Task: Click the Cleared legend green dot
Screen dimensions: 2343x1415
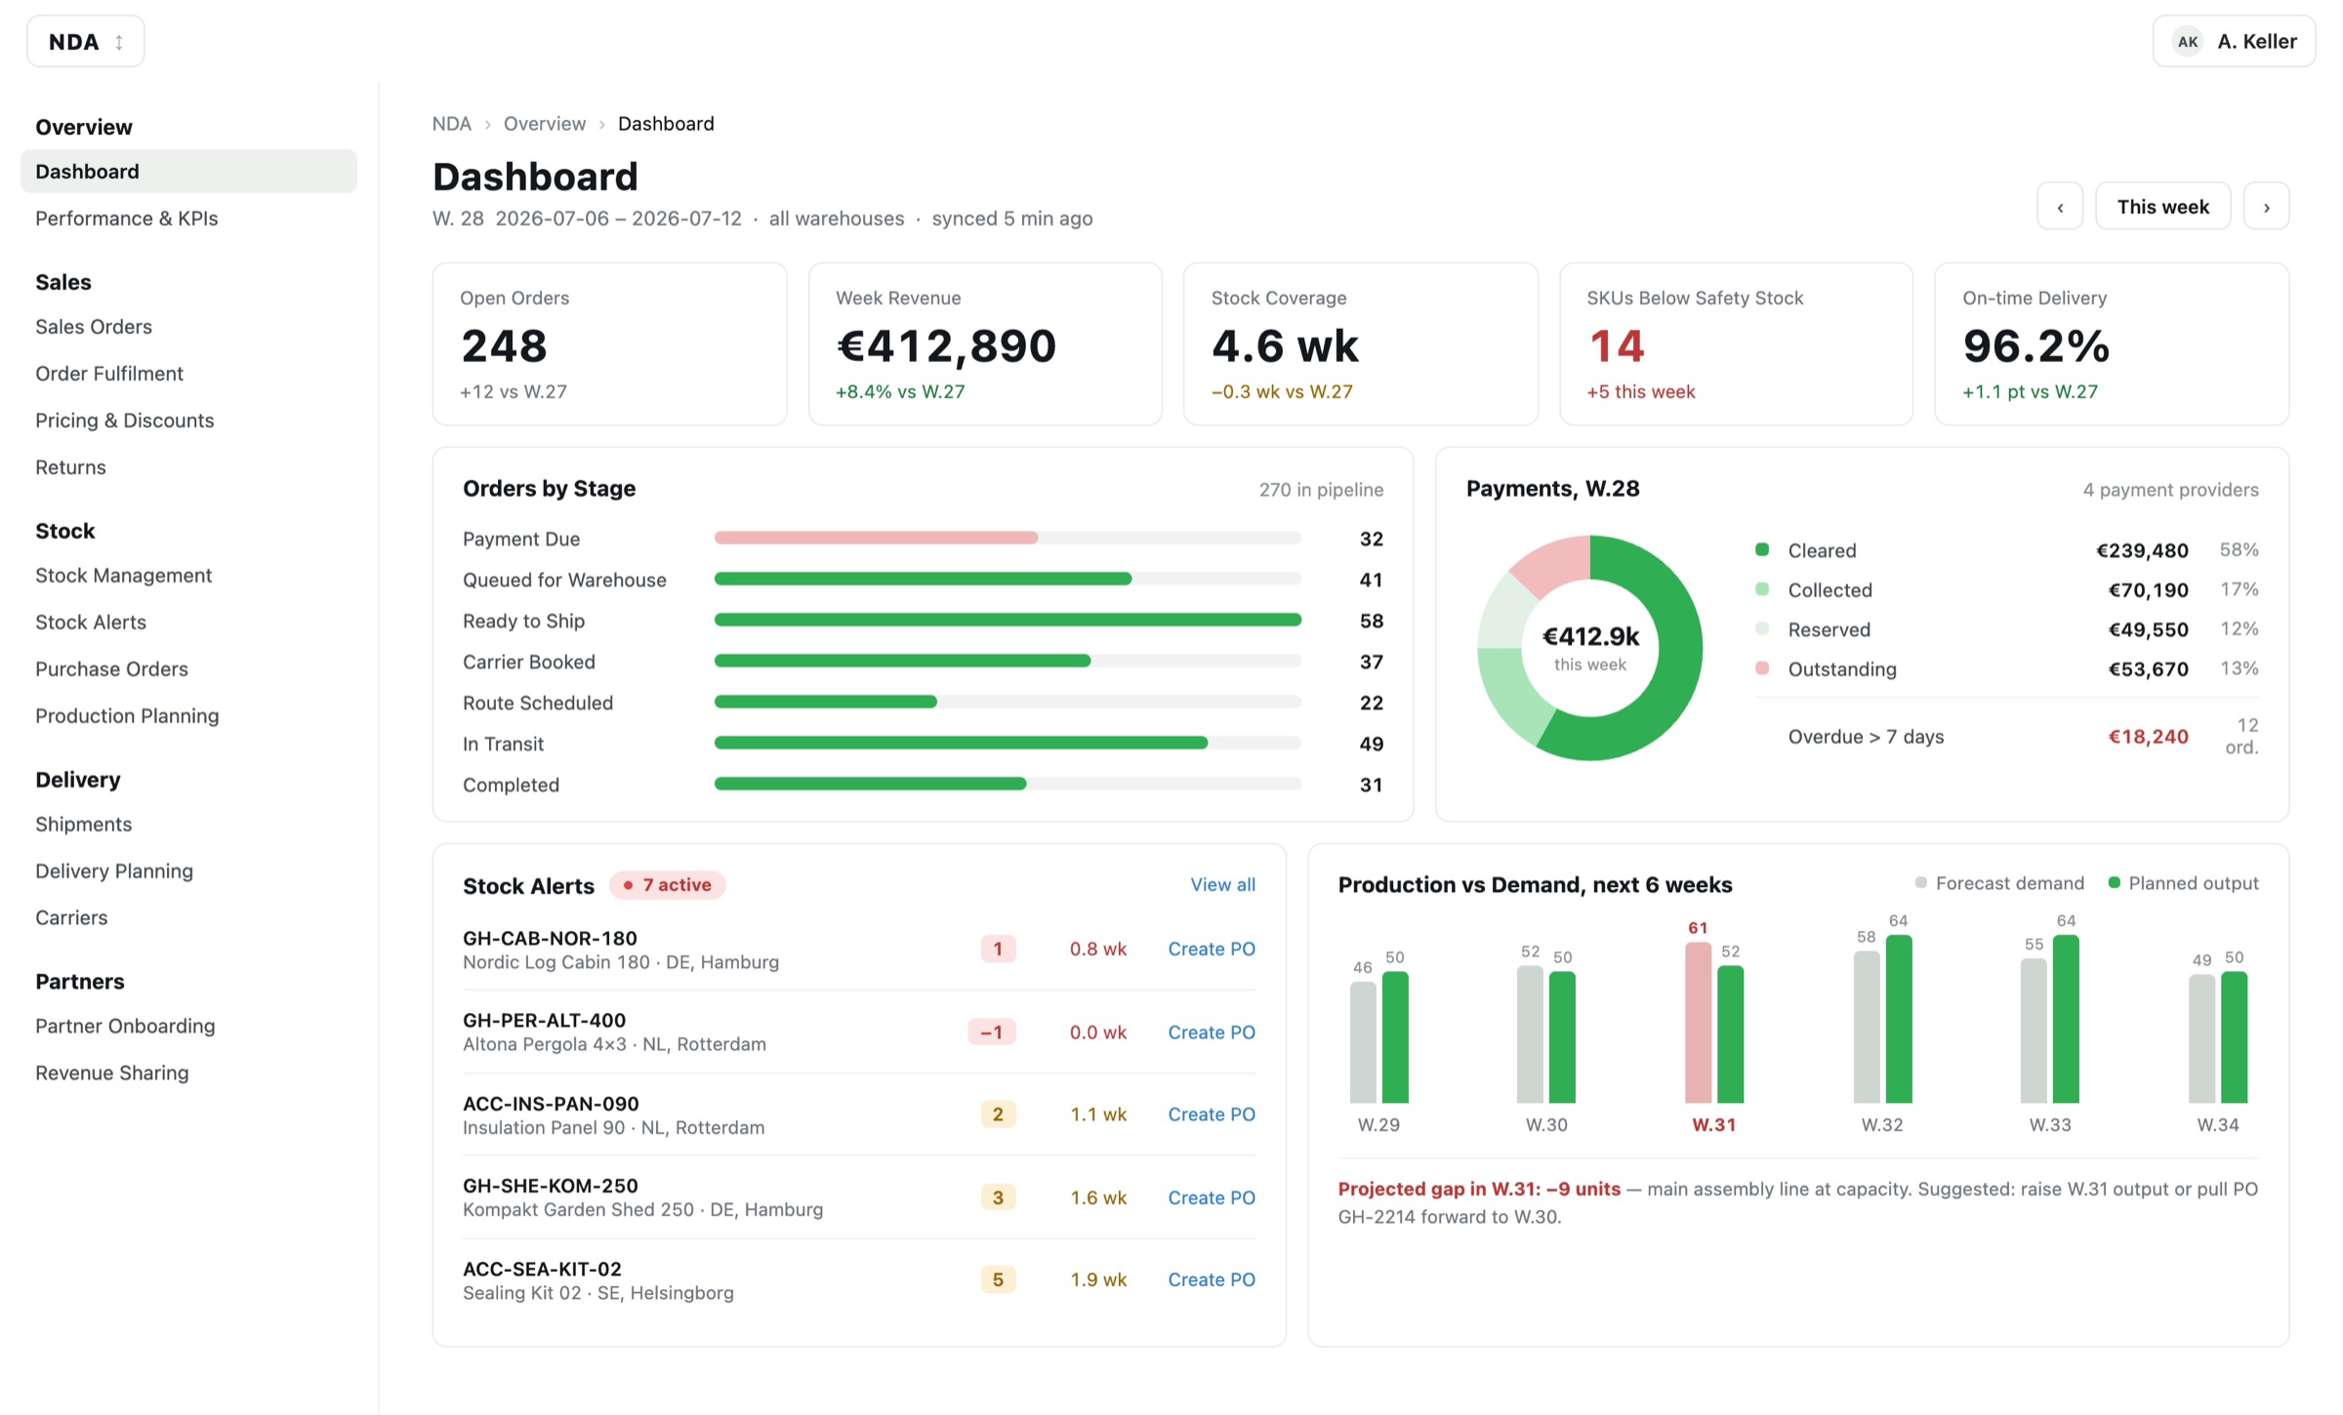Action: 1762,549
